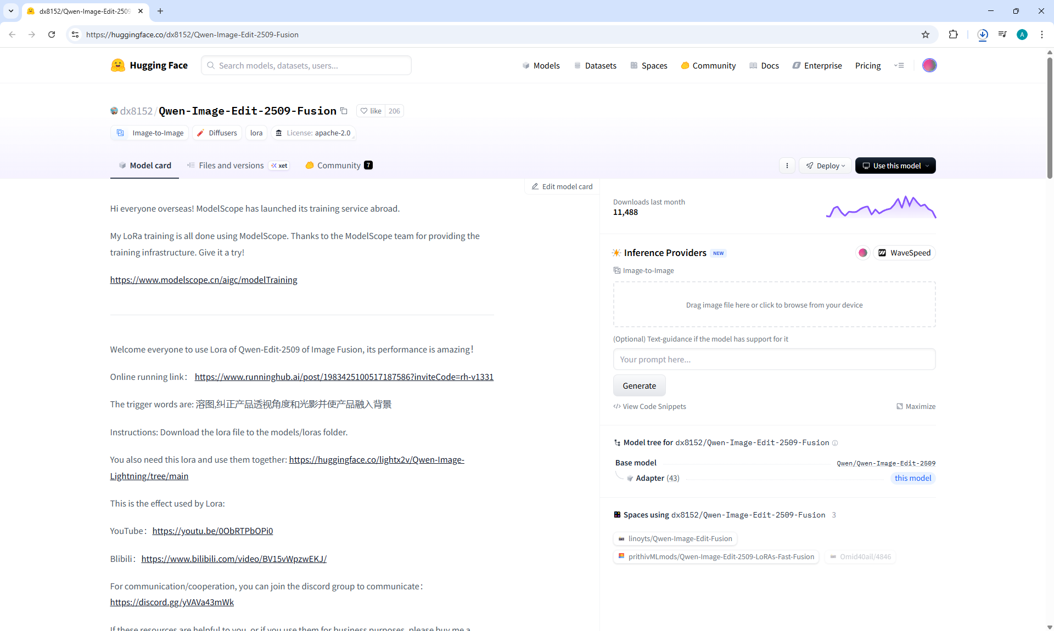Open the user profile avatar
The width and height of the screenshot is (1054, 631).
929,65
